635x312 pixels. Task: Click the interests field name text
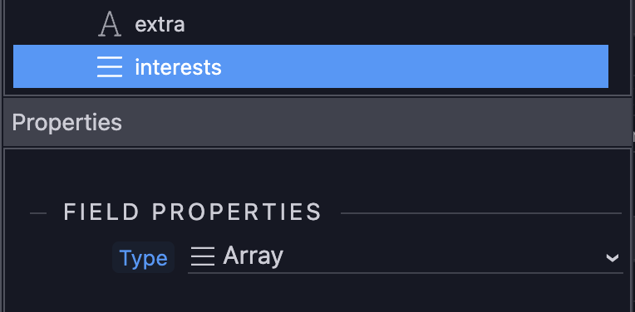point(178,67)
